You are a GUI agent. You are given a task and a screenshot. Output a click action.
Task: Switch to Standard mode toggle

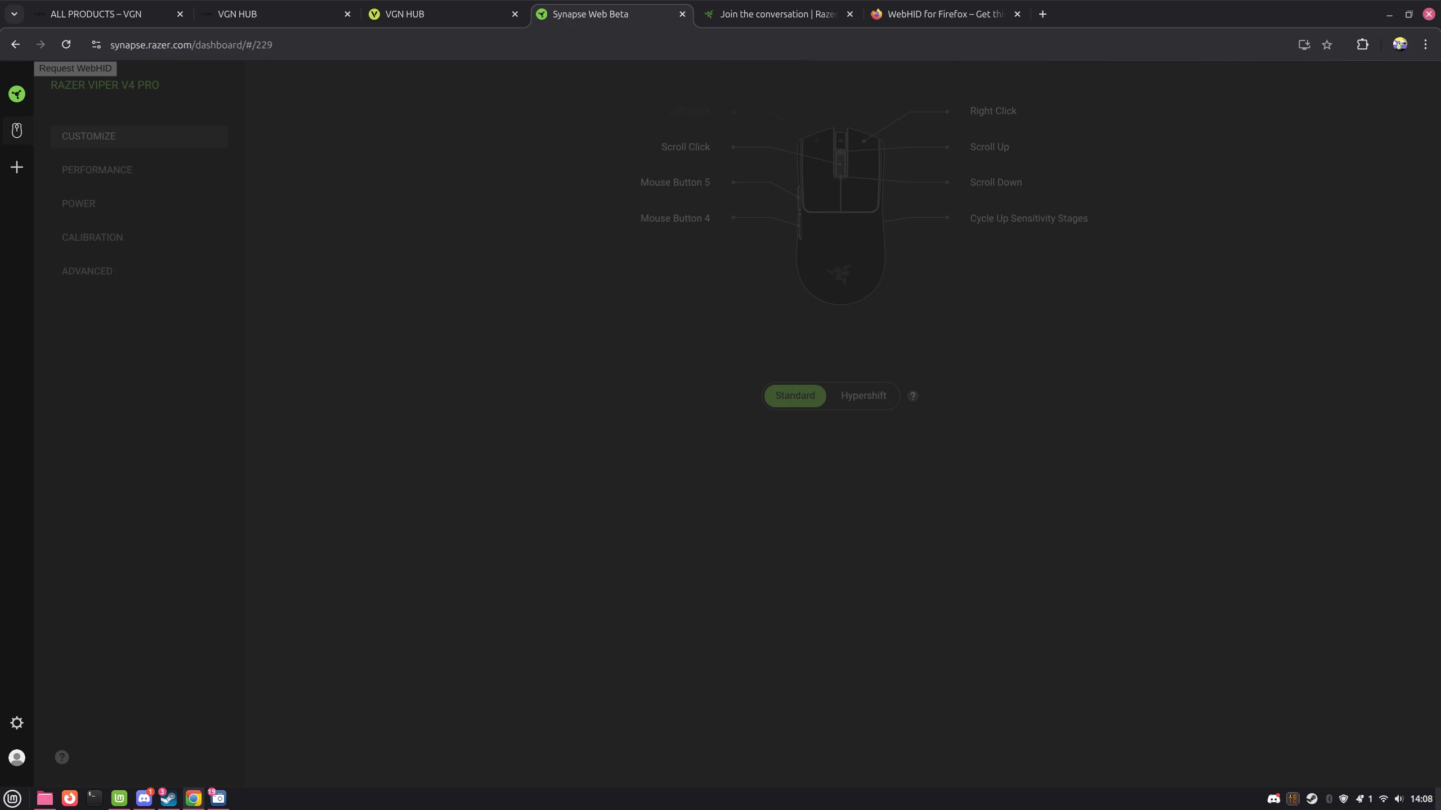[795, 395]
